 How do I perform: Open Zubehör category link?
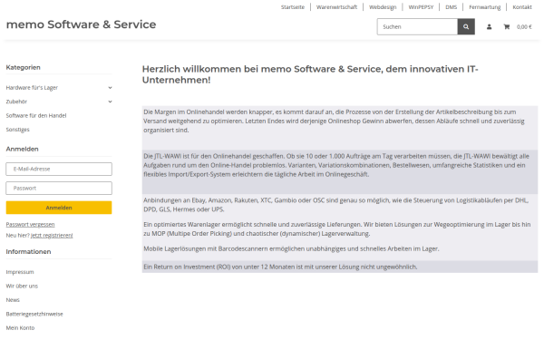pos(16,102)
